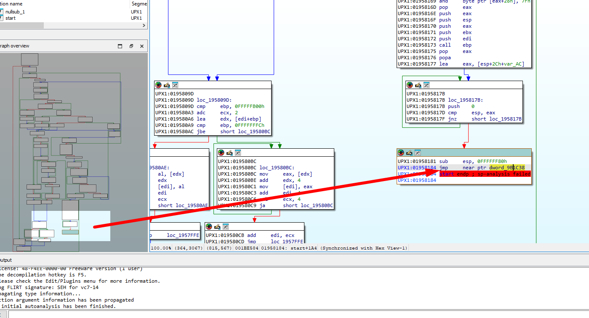Sort by the Function name column header
This screenshot has width=589, height=318.
point(11,4)
